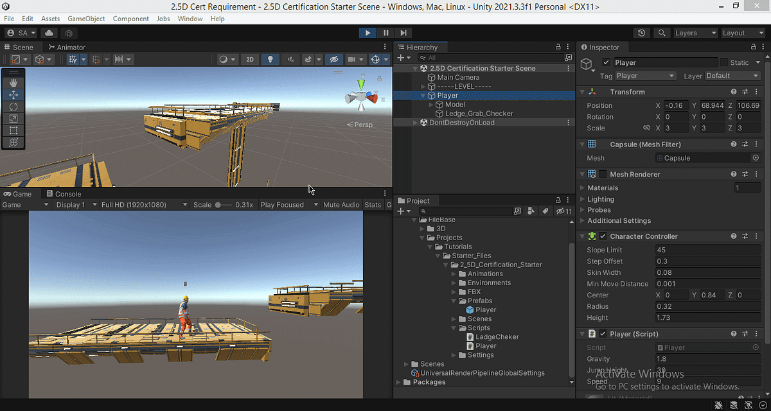Select the Scale tool
Image resolution: width=771 pixels, height=411 pixels.
[x=13, y=118]
